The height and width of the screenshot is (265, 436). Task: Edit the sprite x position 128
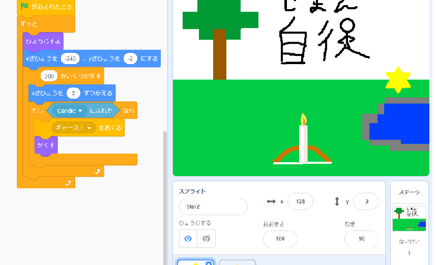pyautogui.click(x=300, y=201)
